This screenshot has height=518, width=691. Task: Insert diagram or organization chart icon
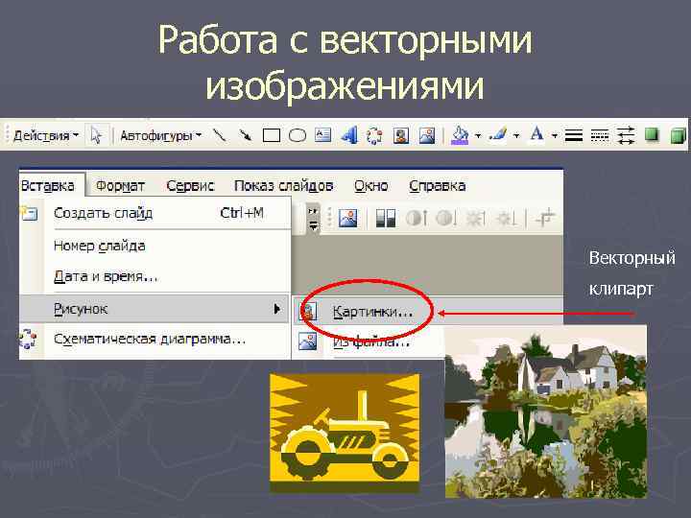tap(374, 135)
